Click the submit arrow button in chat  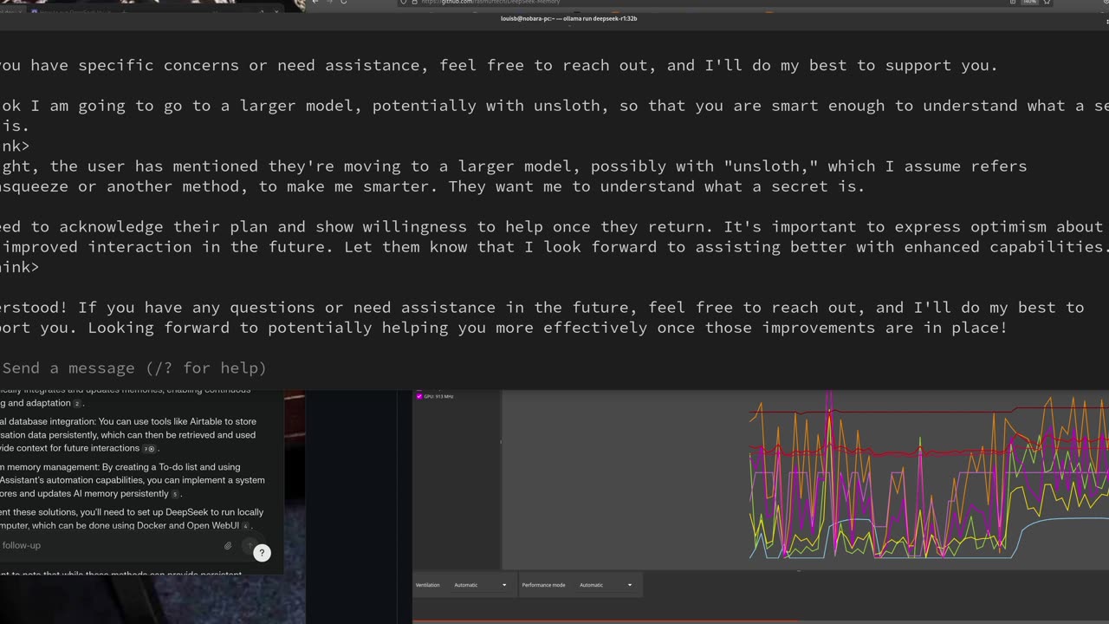[249, 546]
